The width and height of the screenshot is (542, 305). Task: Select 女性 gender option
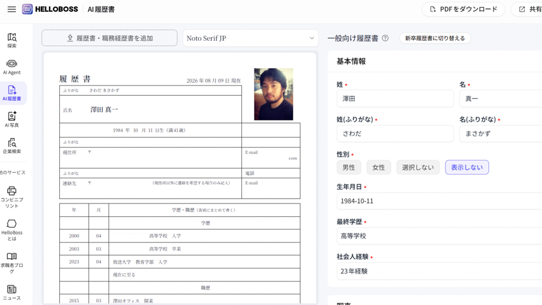tap(379, 167)
